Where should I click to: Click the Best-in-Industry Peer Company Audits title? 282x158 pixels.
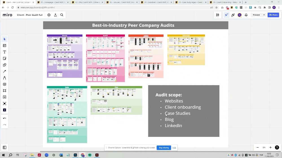pos(133,25)
